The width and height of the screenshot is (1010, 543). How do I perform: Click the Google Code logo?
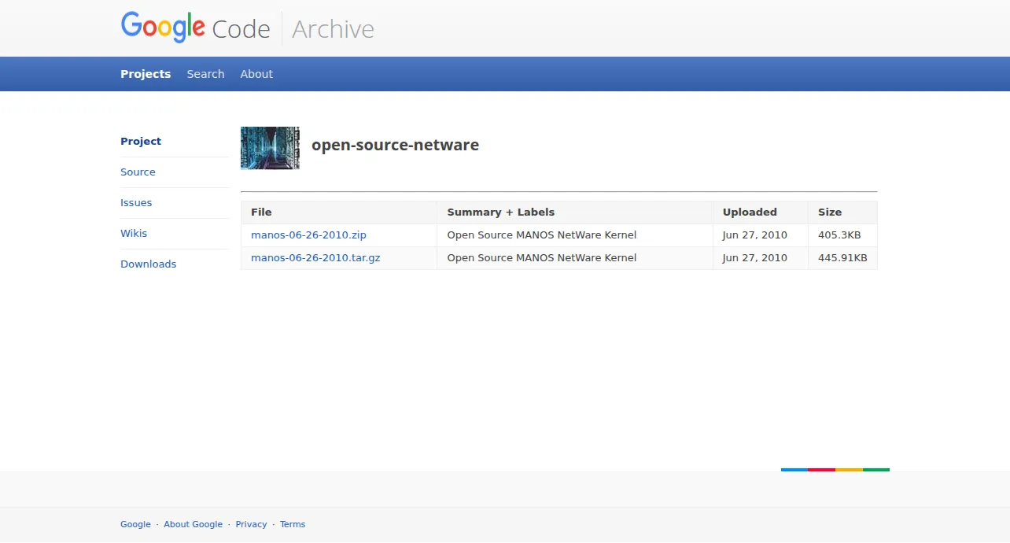coord(195,28)
